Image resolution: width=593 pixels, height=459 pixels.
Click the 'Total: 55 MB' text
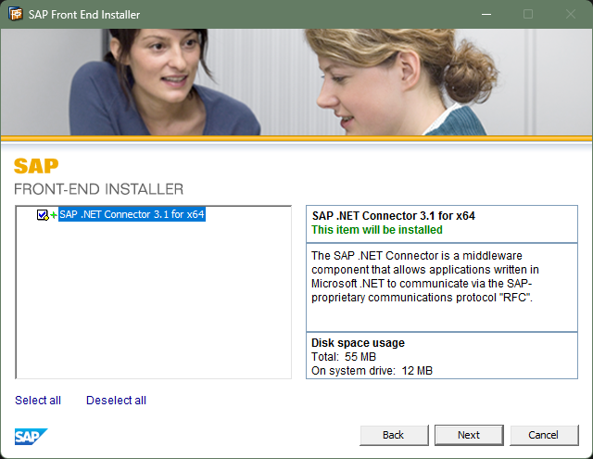(344, 357)
